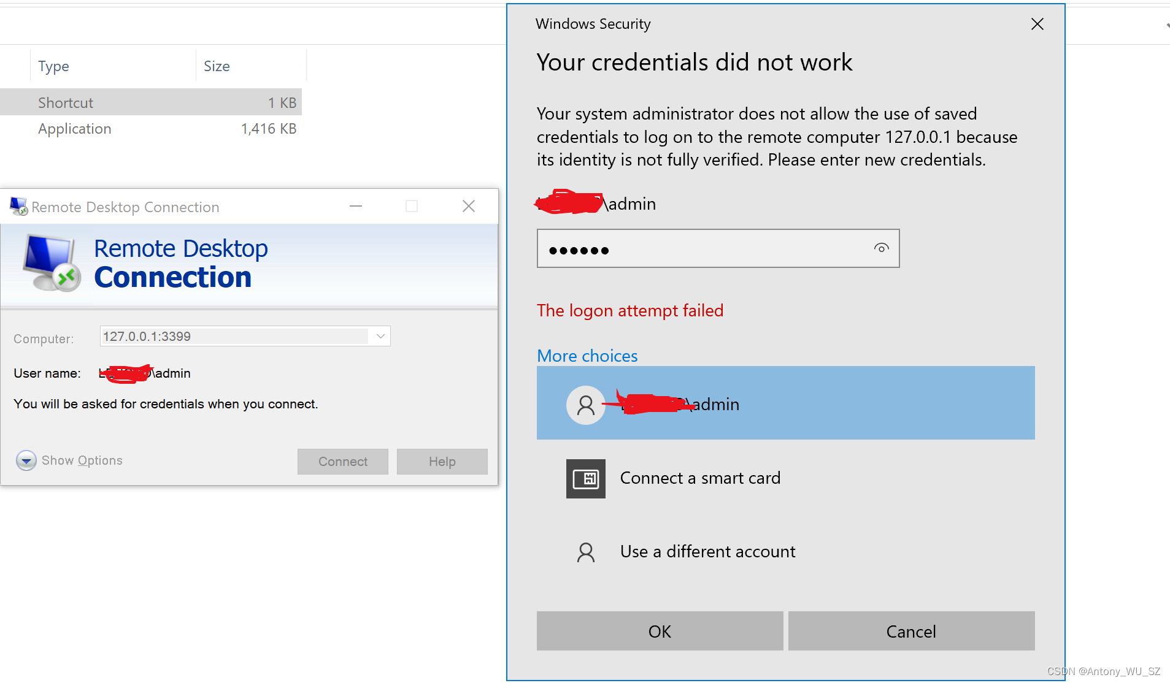Click Help in Remote Desktop Connection
This screenshot has height=683, width=1170.
[442, 462]
